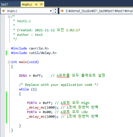
Task: Click the '#include <util/delay.h>' line
Action: (34, 53)
